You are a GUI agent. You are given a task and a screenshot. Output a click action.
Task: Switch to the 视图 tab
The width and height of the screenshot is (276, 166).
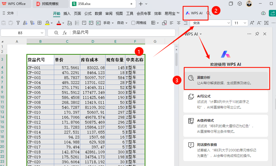click(x=119, y=13)
